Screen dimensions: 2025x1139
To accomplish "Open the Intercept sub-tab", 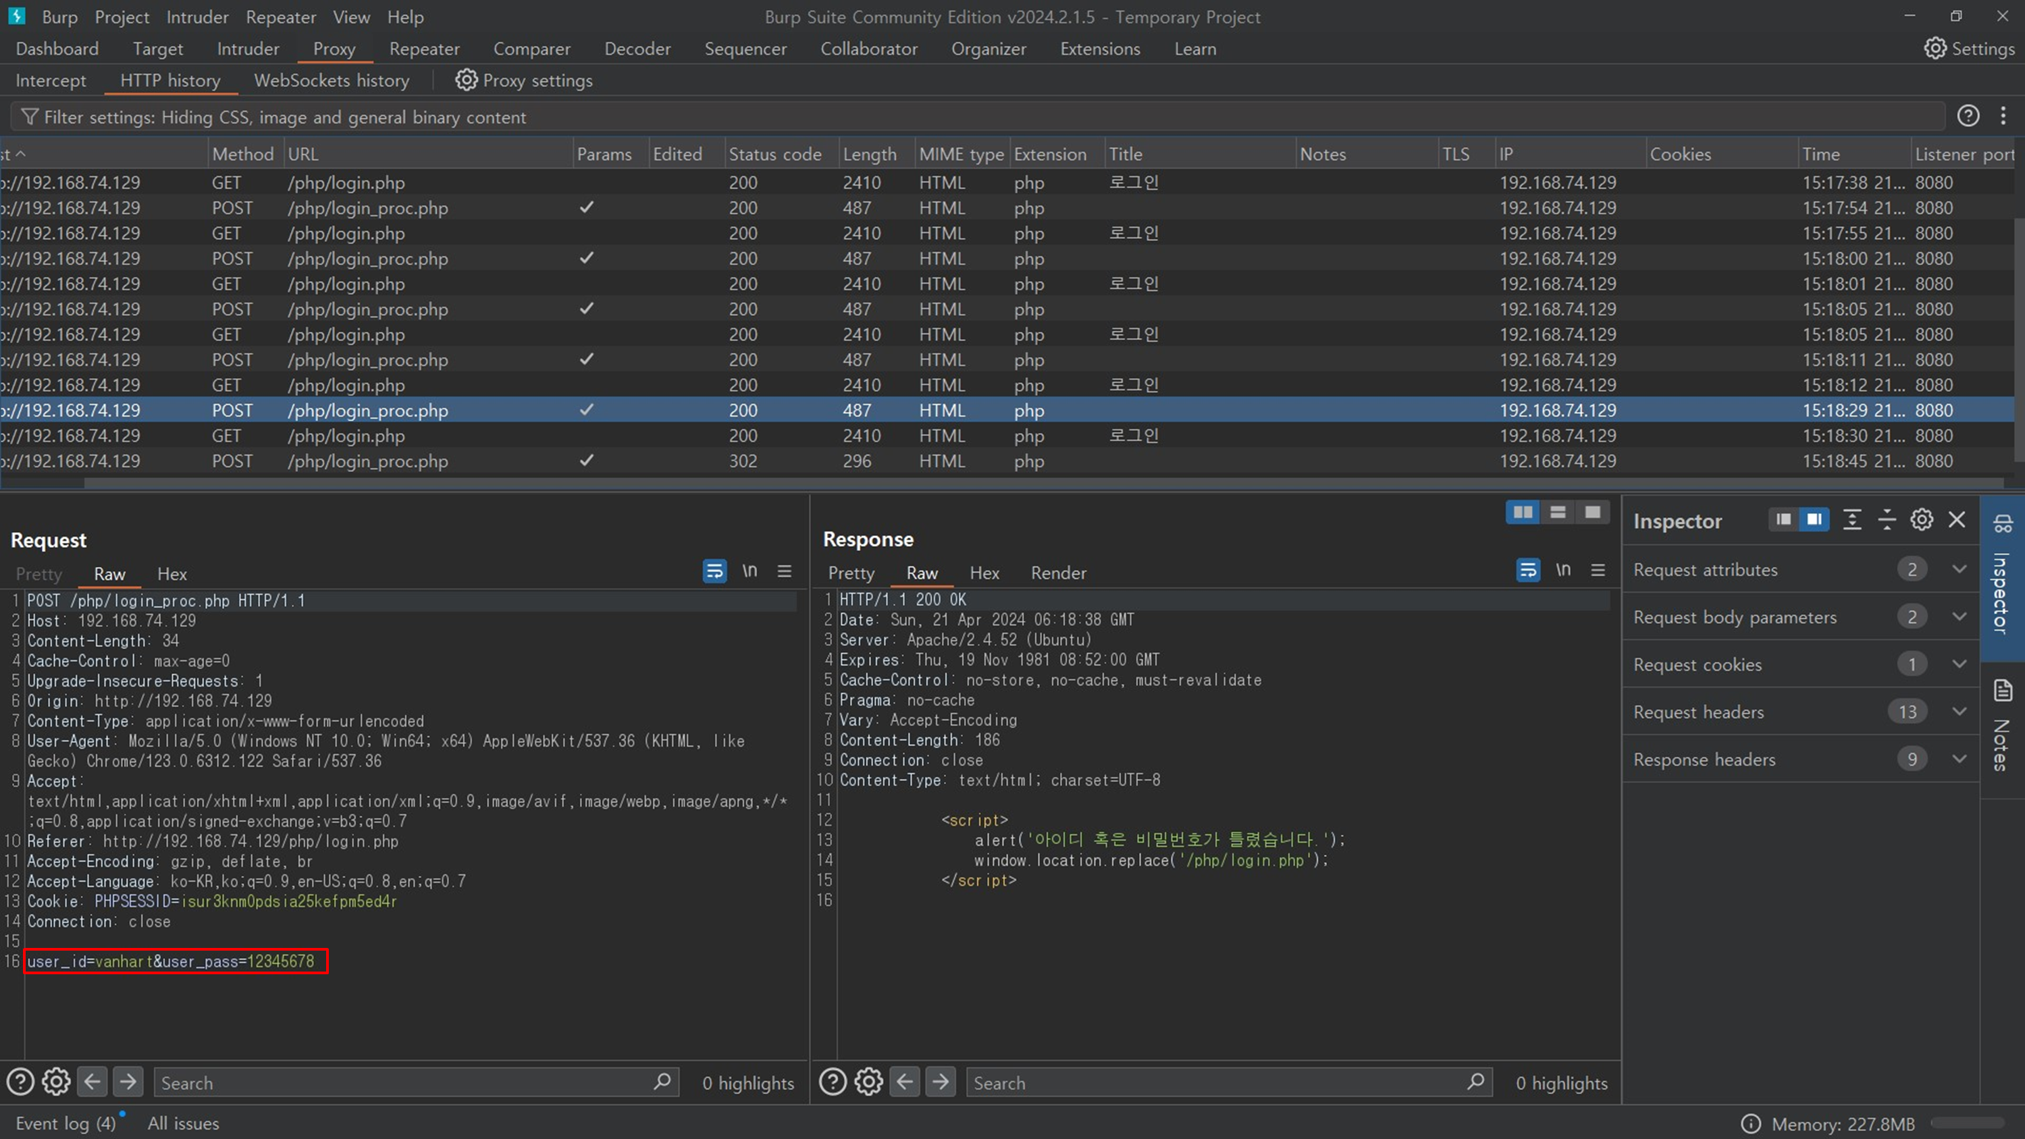I will click(51, 80).
